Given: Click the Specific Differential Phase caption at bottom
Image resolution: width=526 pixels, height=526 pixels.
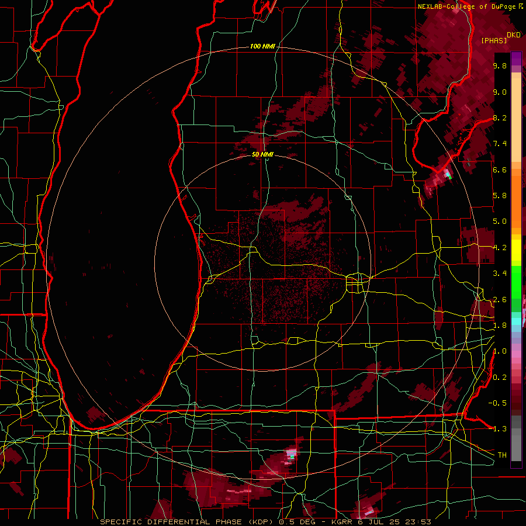Looking at the screenshot, I should [265, 522].
